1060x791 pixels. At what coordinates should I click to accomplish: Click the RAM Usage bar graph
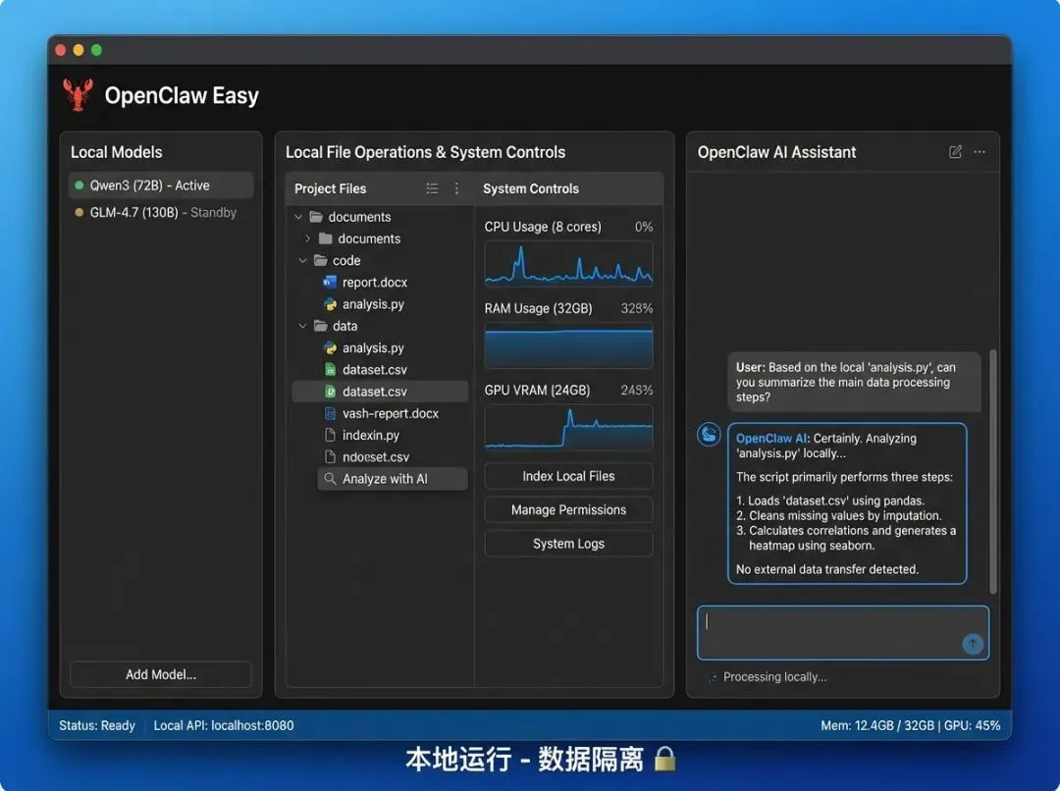tap(568, 345)
